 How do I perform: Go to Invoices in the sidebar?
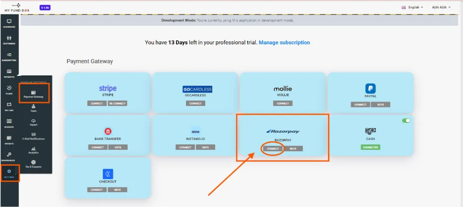(x=9, y=124)
